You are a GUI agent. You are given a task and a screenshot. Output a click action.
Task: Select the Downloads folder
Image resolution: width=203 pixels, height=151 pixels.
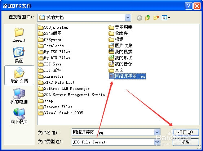(51, 46)
